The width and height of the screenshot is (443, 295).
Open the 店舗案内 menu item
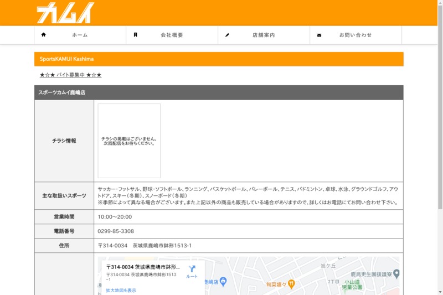(264, 35)
